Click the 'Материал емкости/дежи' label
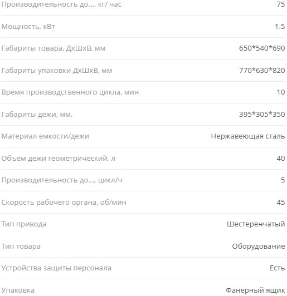The image size is (287, 296). click(45, 136)
